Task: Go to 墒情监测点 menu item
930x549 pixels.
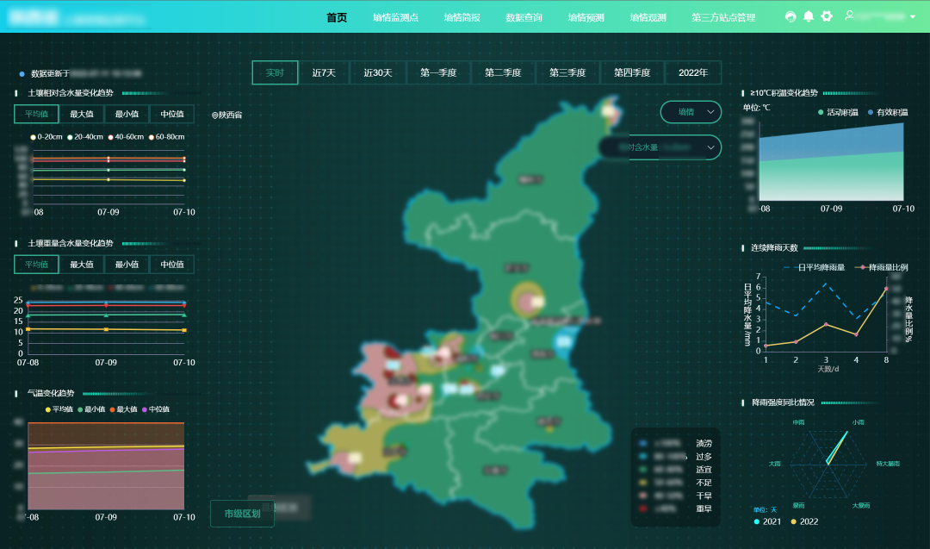Action: tap(395, 17)
